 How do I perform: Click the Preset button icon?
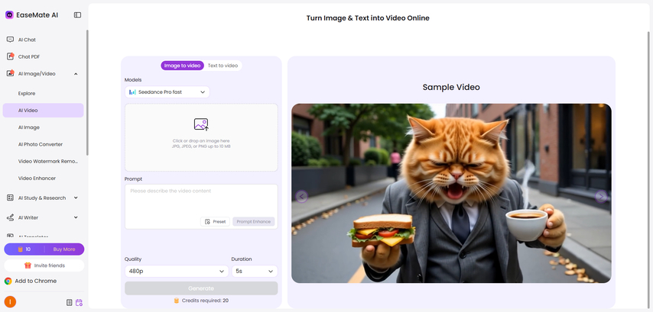pos(207,221)
